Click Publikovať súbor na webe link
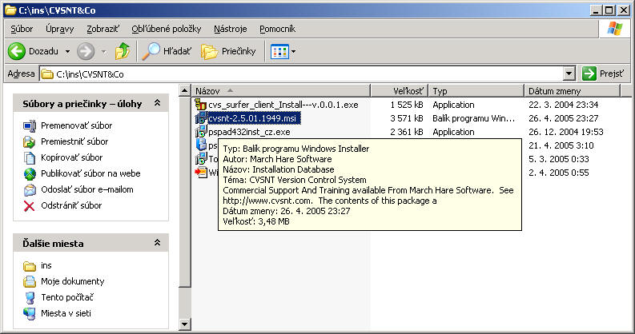 point(90,173)
